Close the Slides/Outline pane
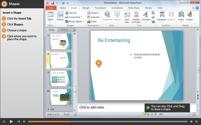 click(74, 30)
